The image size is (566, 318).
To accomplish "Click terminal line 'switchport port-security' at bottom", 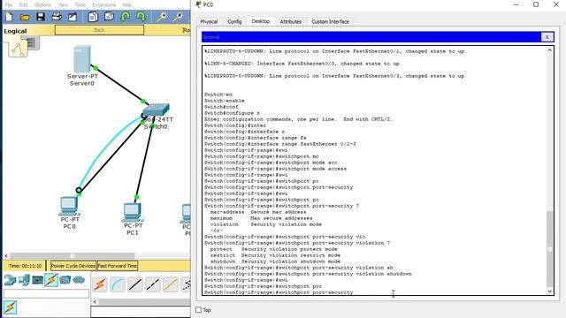I will [x=279, y=292].
